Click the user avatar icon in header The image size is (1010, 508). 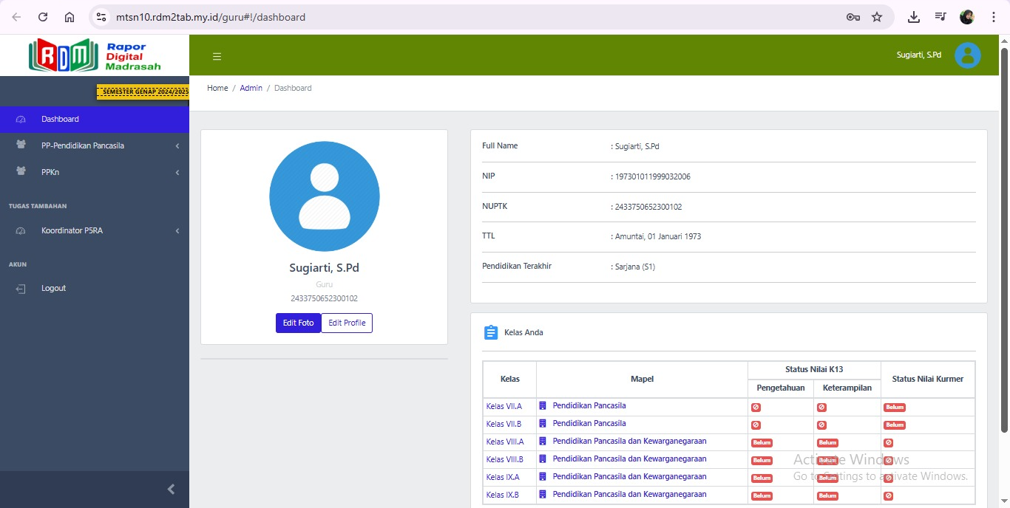[x=967, y=55]
